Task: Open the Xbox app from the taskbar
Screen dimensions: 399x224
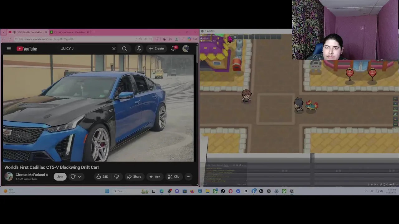Action: point(284,191)
